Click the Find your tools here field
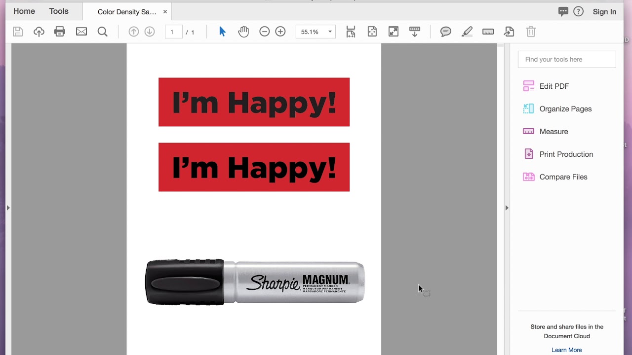 pos(567,59)
